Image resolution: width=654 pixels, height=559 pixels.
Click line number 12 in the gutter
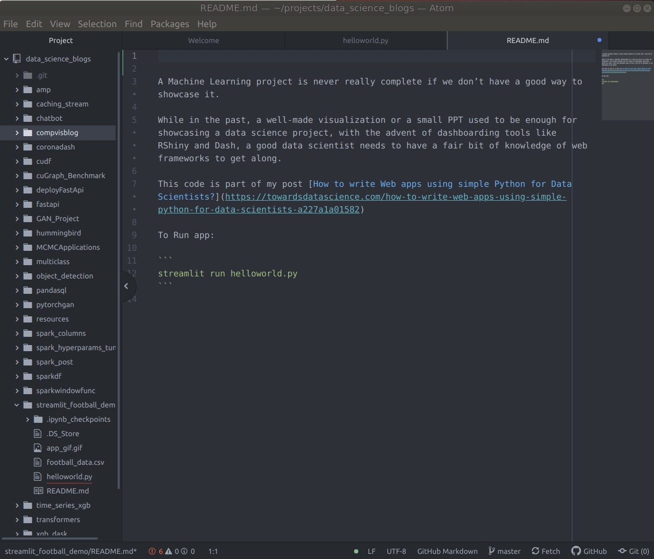pyautogui.click(x=132, y=273)
